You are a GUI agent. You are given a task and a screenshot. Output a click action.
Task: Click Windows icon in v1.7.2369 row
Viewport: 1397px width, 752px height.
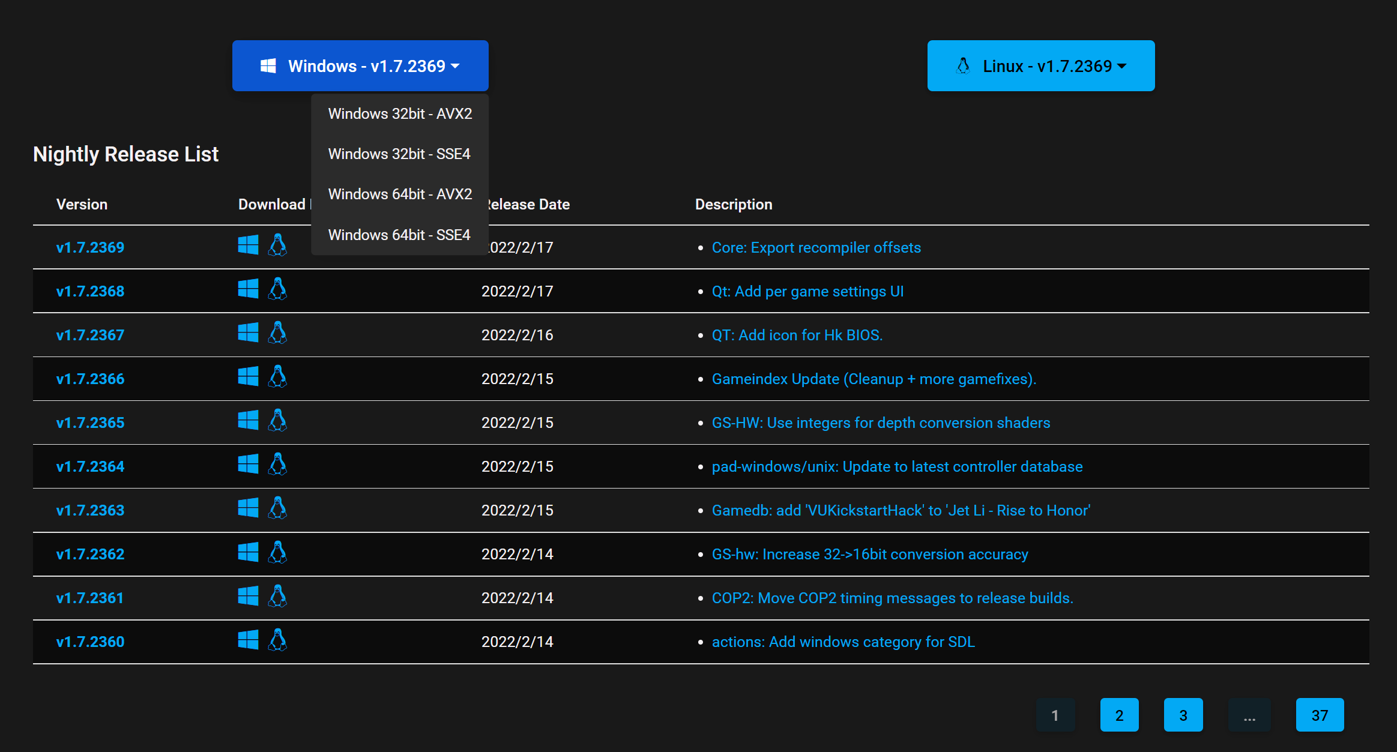click(x=248, y=245)
